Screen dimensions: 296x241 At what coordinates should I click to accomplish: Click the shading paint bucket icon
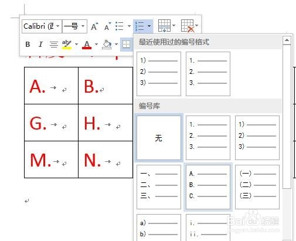[107, 45]
